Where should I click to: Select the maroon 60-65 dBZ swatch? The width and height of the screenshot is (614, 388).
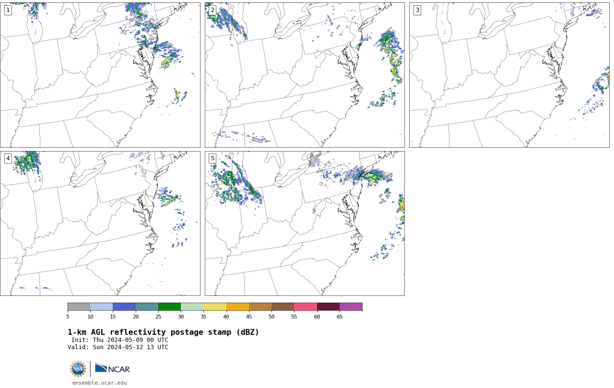pos(328,307)
